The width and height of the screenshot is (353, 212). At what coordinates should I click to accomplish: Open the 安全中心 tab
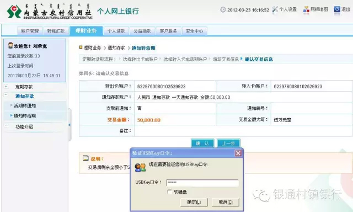click(x=194, y=31)
